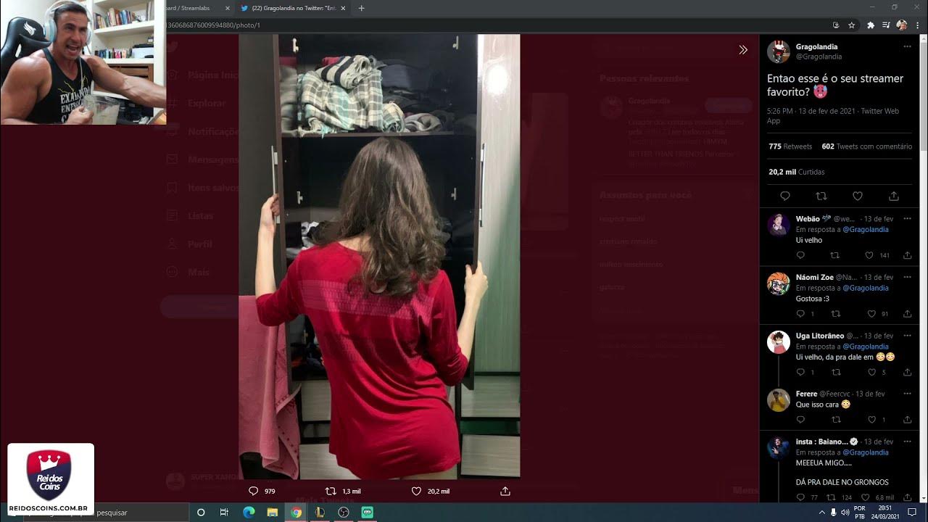Open File Explorer from taskbar

(x=273, y=512)
